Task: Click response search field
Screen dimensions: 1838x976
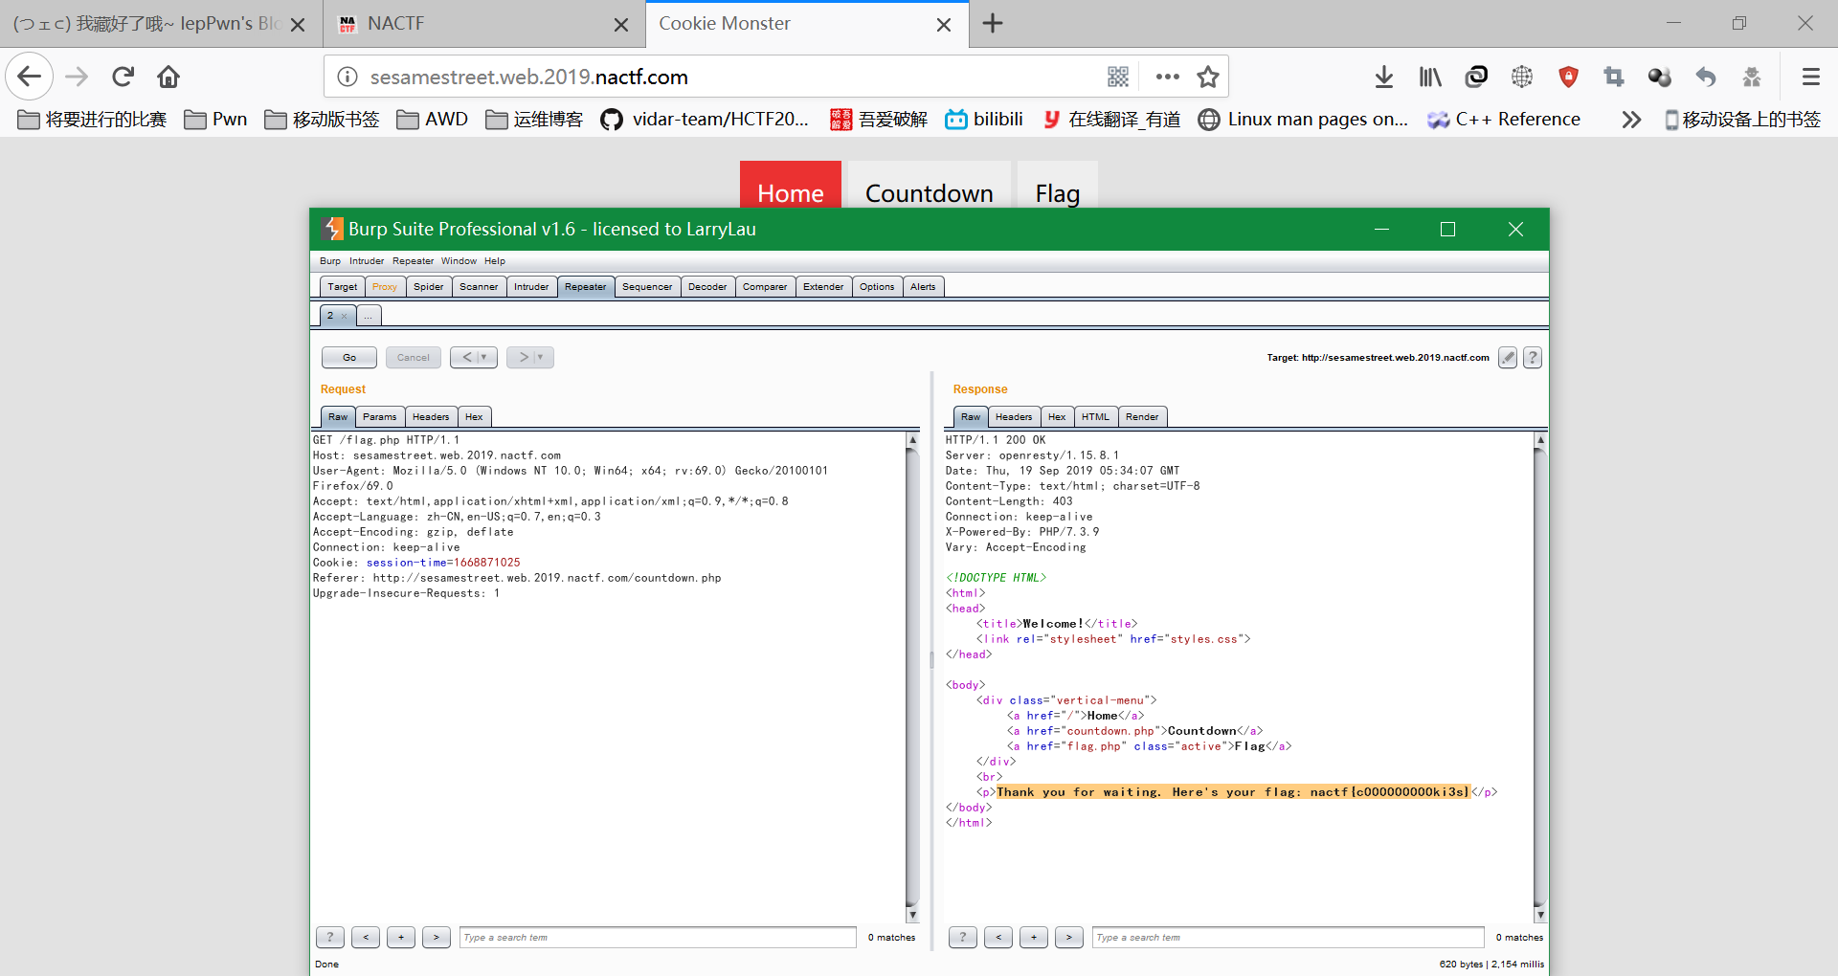Action: (1288, 938)
